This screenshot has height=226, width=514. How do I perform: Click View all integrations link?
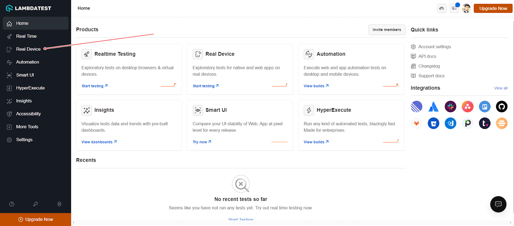(x=501, y=88)
